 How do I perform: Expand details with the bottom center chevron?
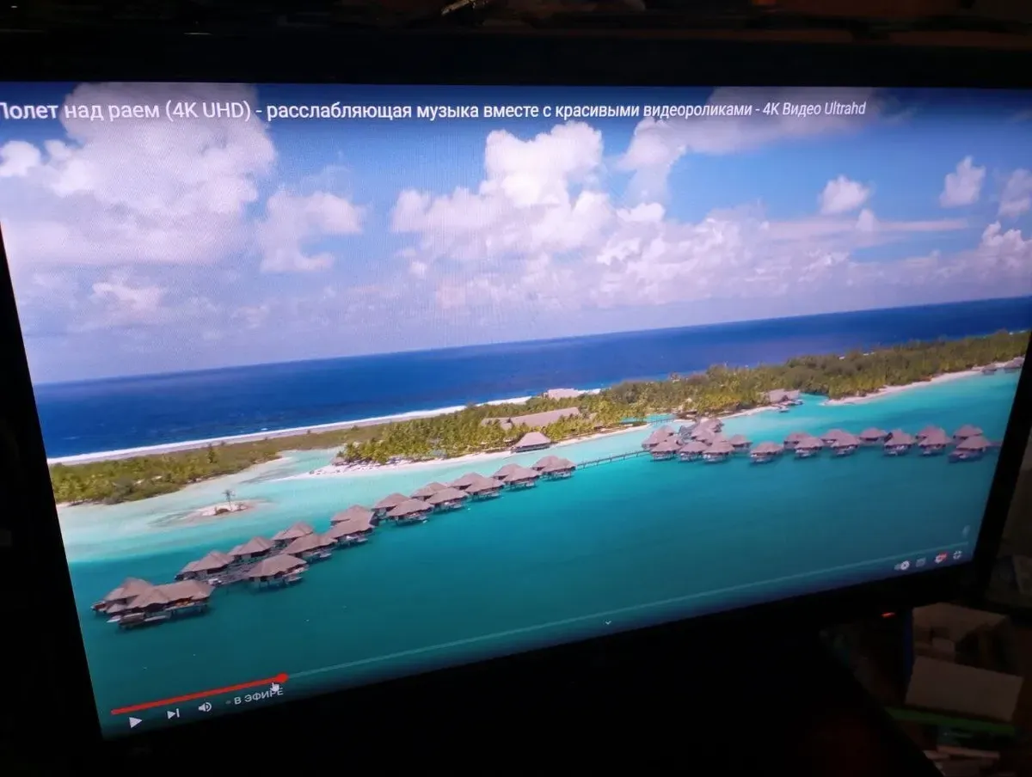pyautogui.click(x=608, y=621)
